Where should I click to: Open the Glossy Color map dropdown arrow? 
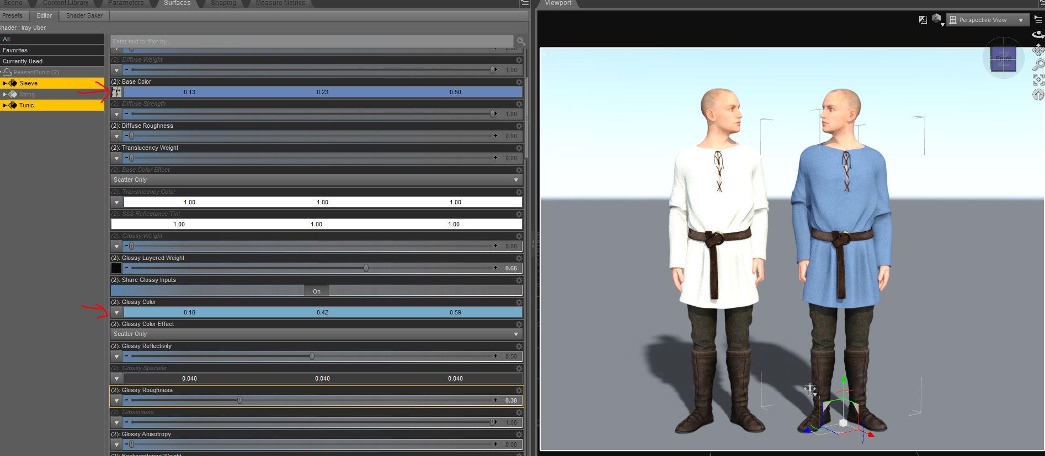click(x=116, y=312)
